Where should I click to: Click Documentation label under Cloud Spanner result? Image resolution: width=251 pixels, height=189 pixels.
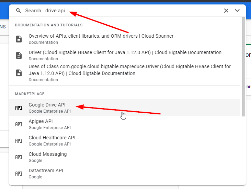click(x=43, y=42)
